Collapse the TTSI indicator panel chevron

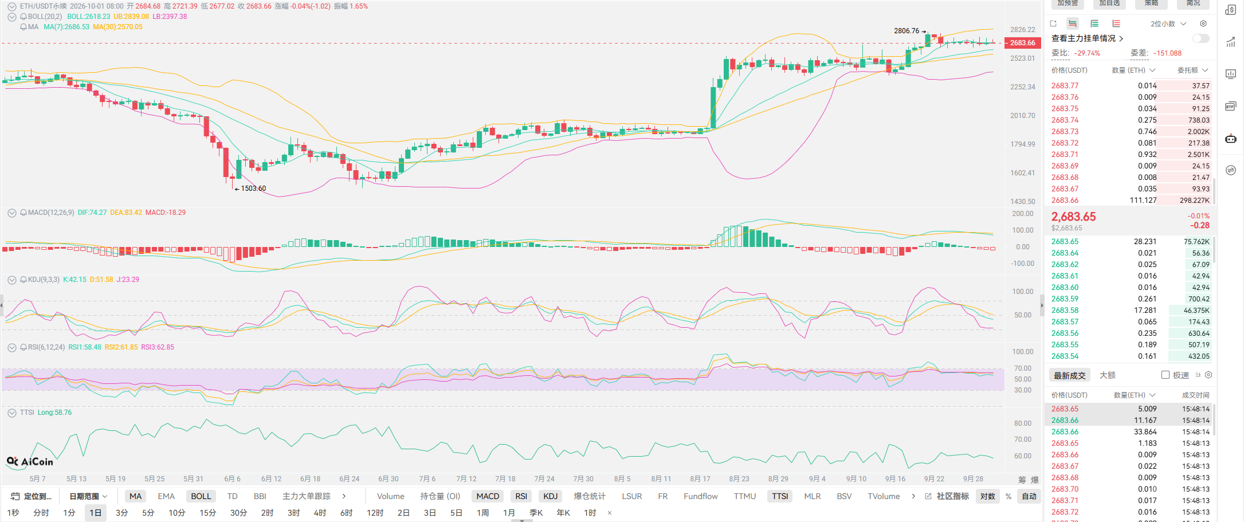coord(11,413)
